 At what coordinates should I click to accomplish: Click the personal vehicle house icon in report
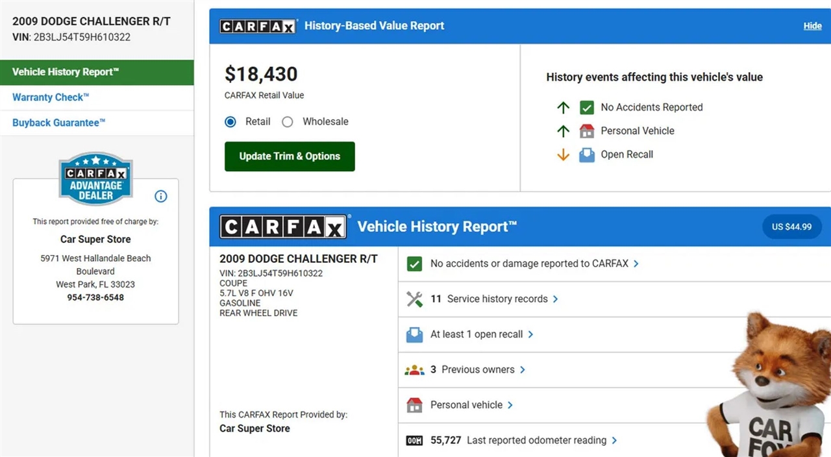click(x=414, y=405)
